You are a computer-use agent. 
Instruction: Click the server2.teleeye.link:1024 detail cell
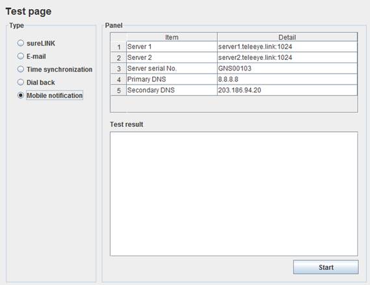287,57
